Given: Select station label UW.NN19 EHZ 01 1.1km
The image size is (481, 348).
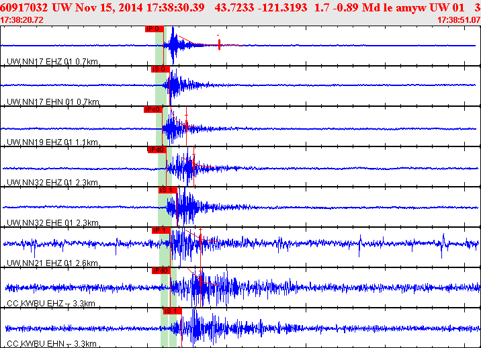Looking at the screenshot, I should [x=52, y=142].
